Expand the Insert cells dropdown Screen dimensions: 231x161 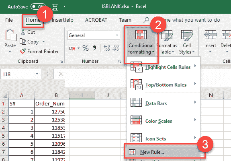(210, 52)
